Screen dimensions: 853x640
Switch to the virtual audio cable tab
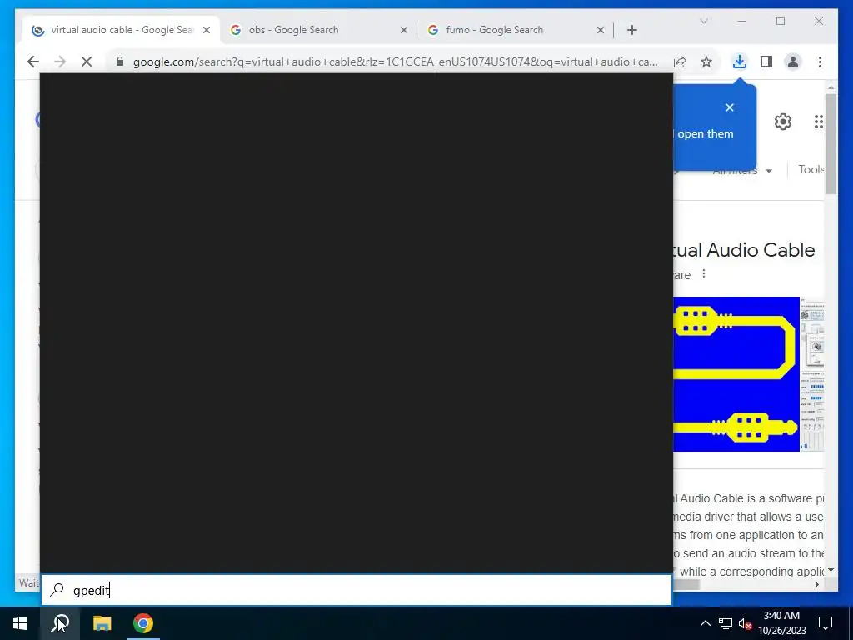(x=122, y=30)
